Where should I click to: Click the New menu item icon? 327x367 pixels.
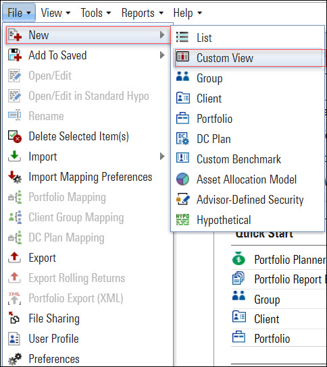(15, 35)
